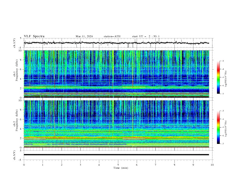Click the '5' tick on ch.1(V) axis

(x=21, y=38)
